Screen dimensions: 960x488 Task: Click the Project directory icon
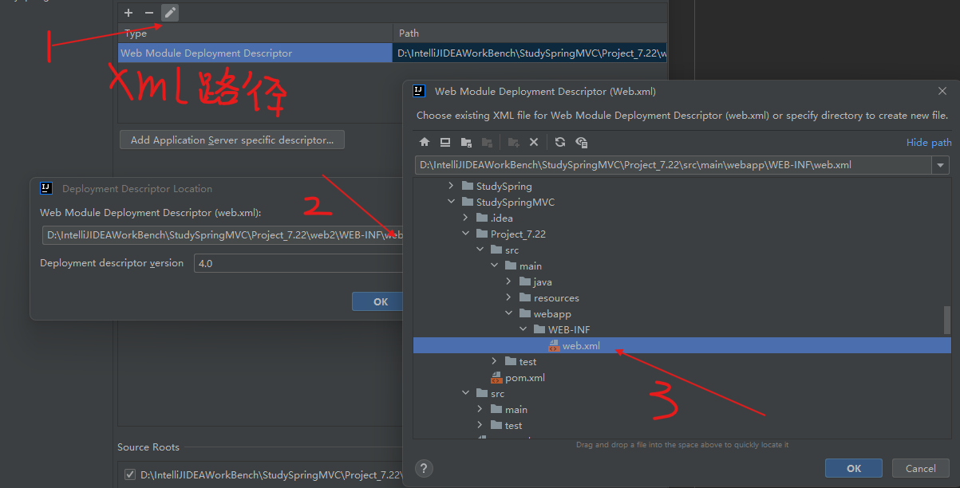[466, 142]
